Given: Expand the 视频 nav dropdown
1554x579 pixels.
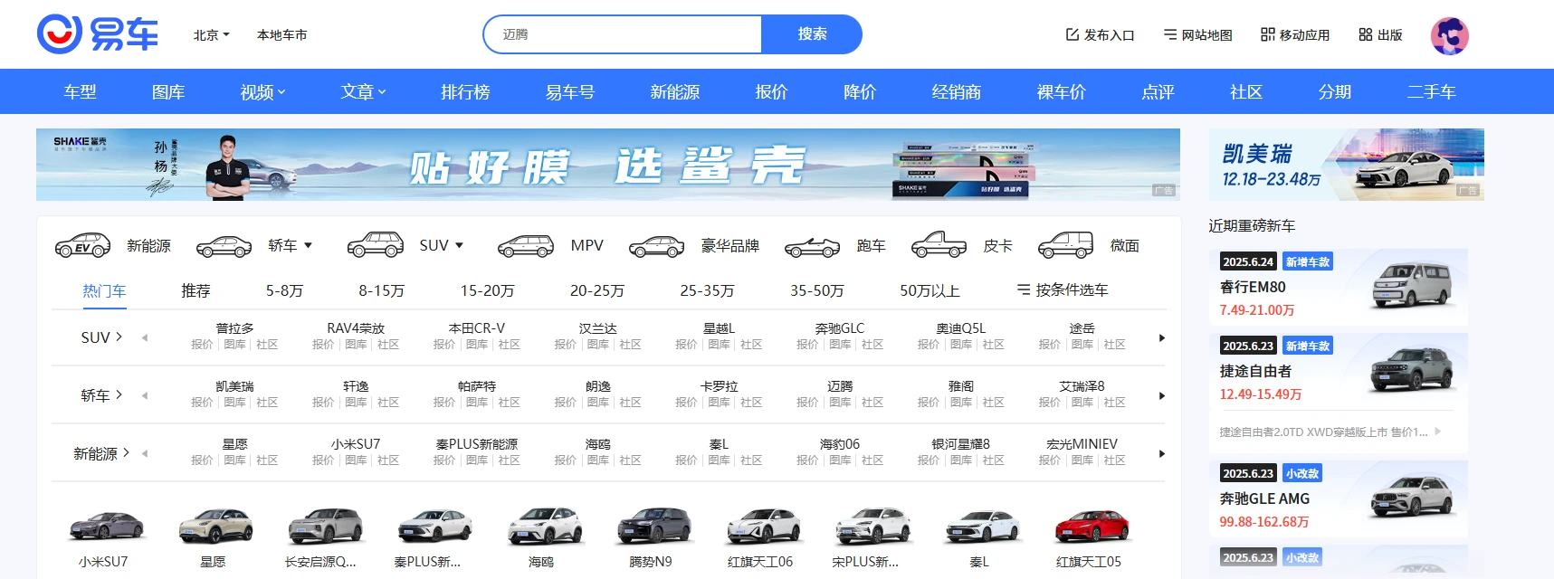Looking at the screenshot, I should (x=281, y=91).
